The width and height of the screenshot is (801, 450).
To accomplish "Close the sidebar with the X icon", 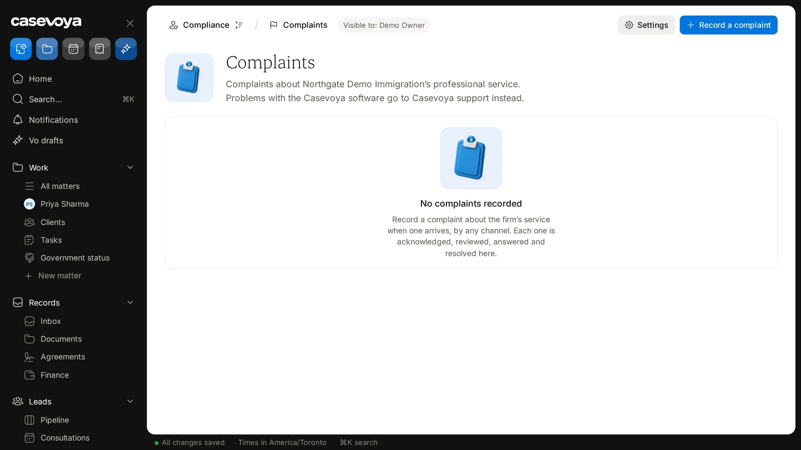I will coord(130,23).
